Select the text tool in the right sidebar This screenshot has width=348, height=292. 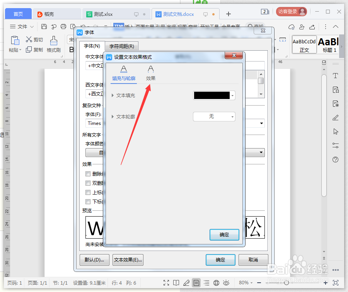point(336,76)
